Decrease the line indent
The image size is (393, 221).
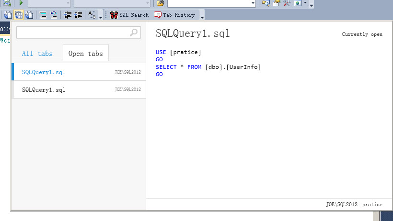coord(68,15)
